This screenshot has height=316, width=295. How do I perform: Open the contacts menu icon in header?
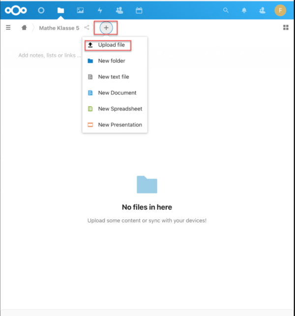click(262, 10)
